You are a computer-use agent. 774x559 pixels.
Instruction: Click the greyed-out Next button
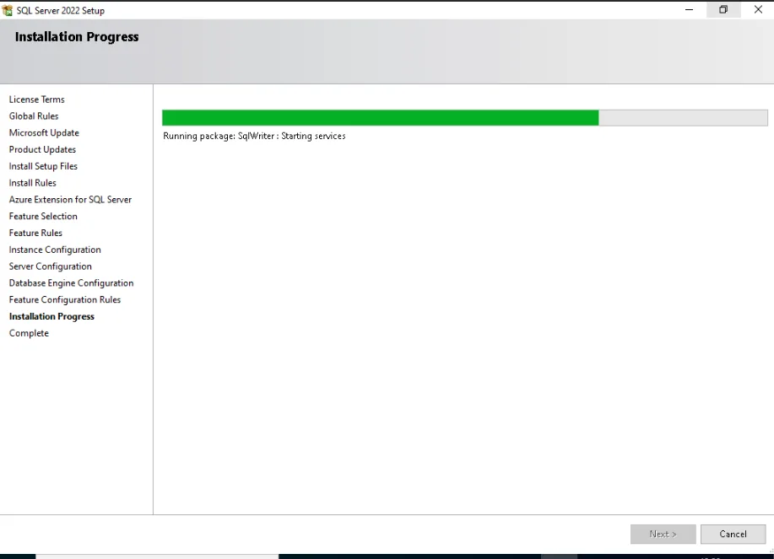663,534
